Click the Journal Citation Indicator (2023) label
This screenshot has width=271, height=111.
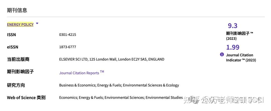click(241, 58)
